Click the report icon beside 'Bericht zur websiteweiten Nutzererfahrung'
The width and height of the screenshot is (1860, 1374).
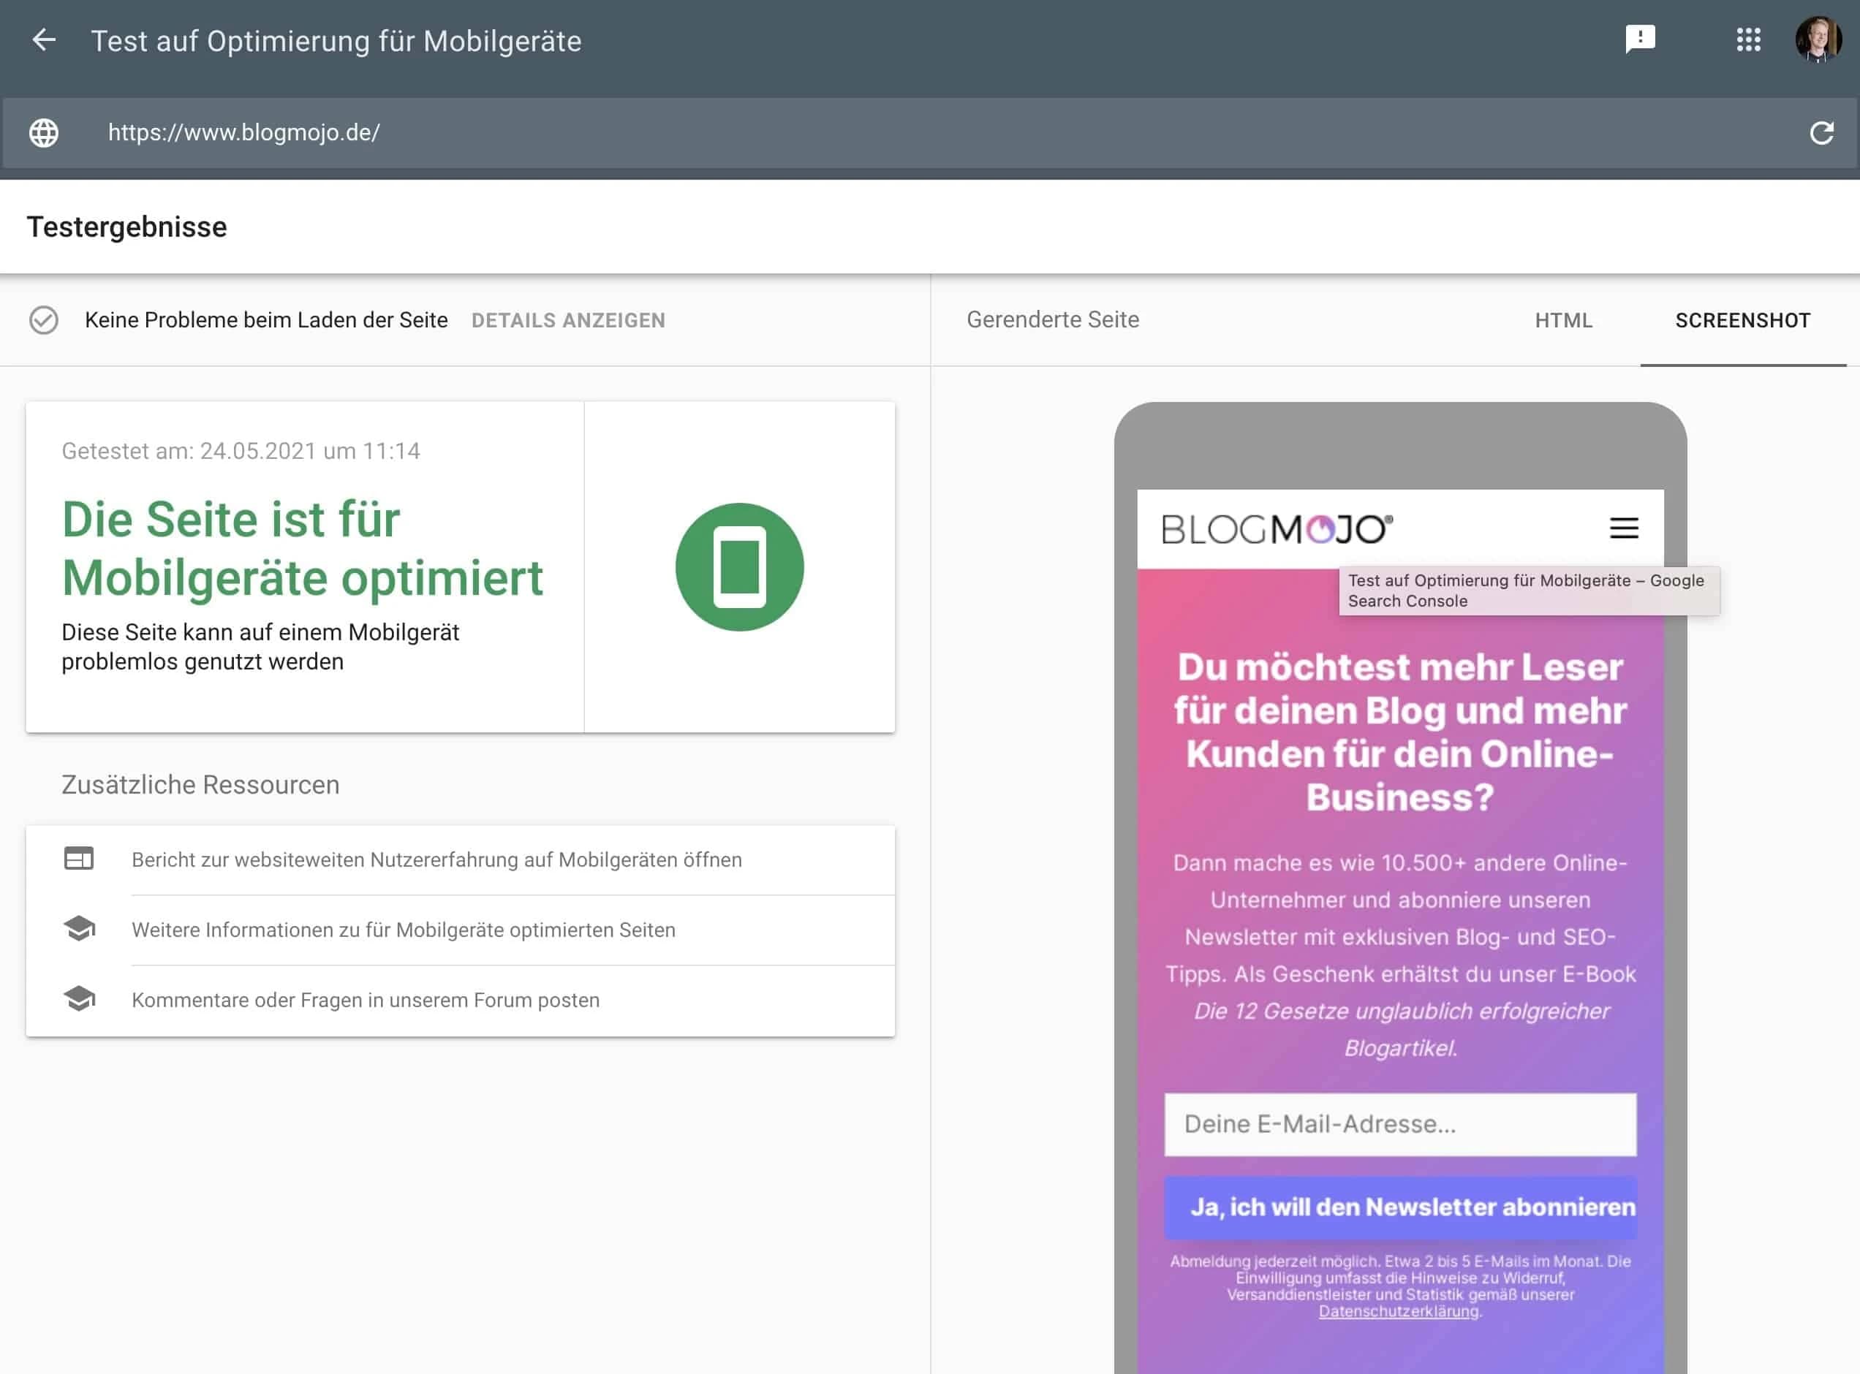coord(78,859)
